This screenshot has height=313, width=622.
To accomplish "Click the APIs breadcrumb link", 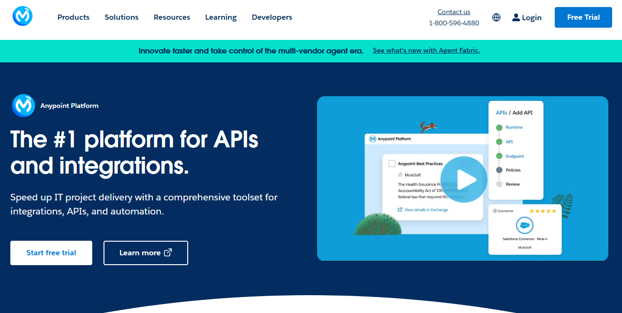I will [502, 113].
